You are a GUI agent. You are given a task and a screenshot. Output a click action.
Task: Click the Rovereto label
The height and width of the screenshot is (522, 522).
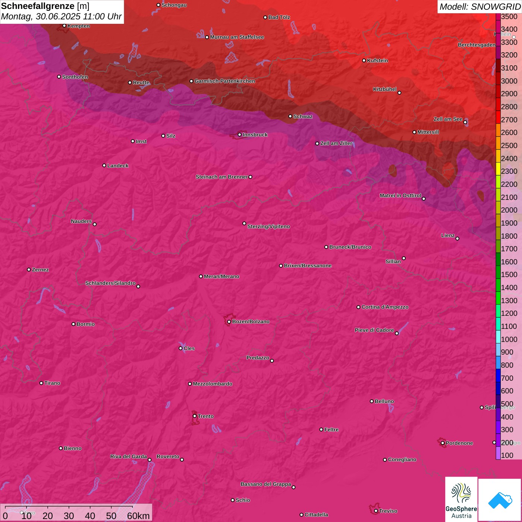coord(168,456)
